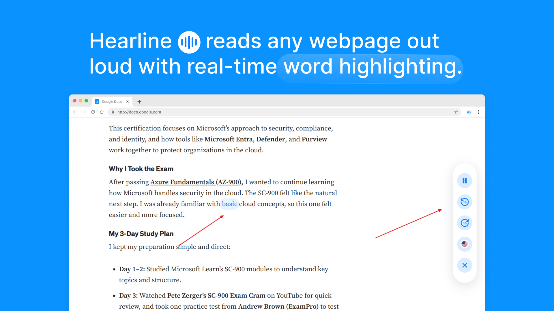
Task: Click "Pete Zerger's SC-900 Exam Cram" text
Action: point(216,295)
